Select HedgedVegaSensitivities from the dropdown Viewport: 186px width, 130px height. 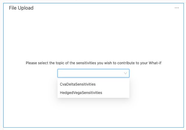(81, 93)
